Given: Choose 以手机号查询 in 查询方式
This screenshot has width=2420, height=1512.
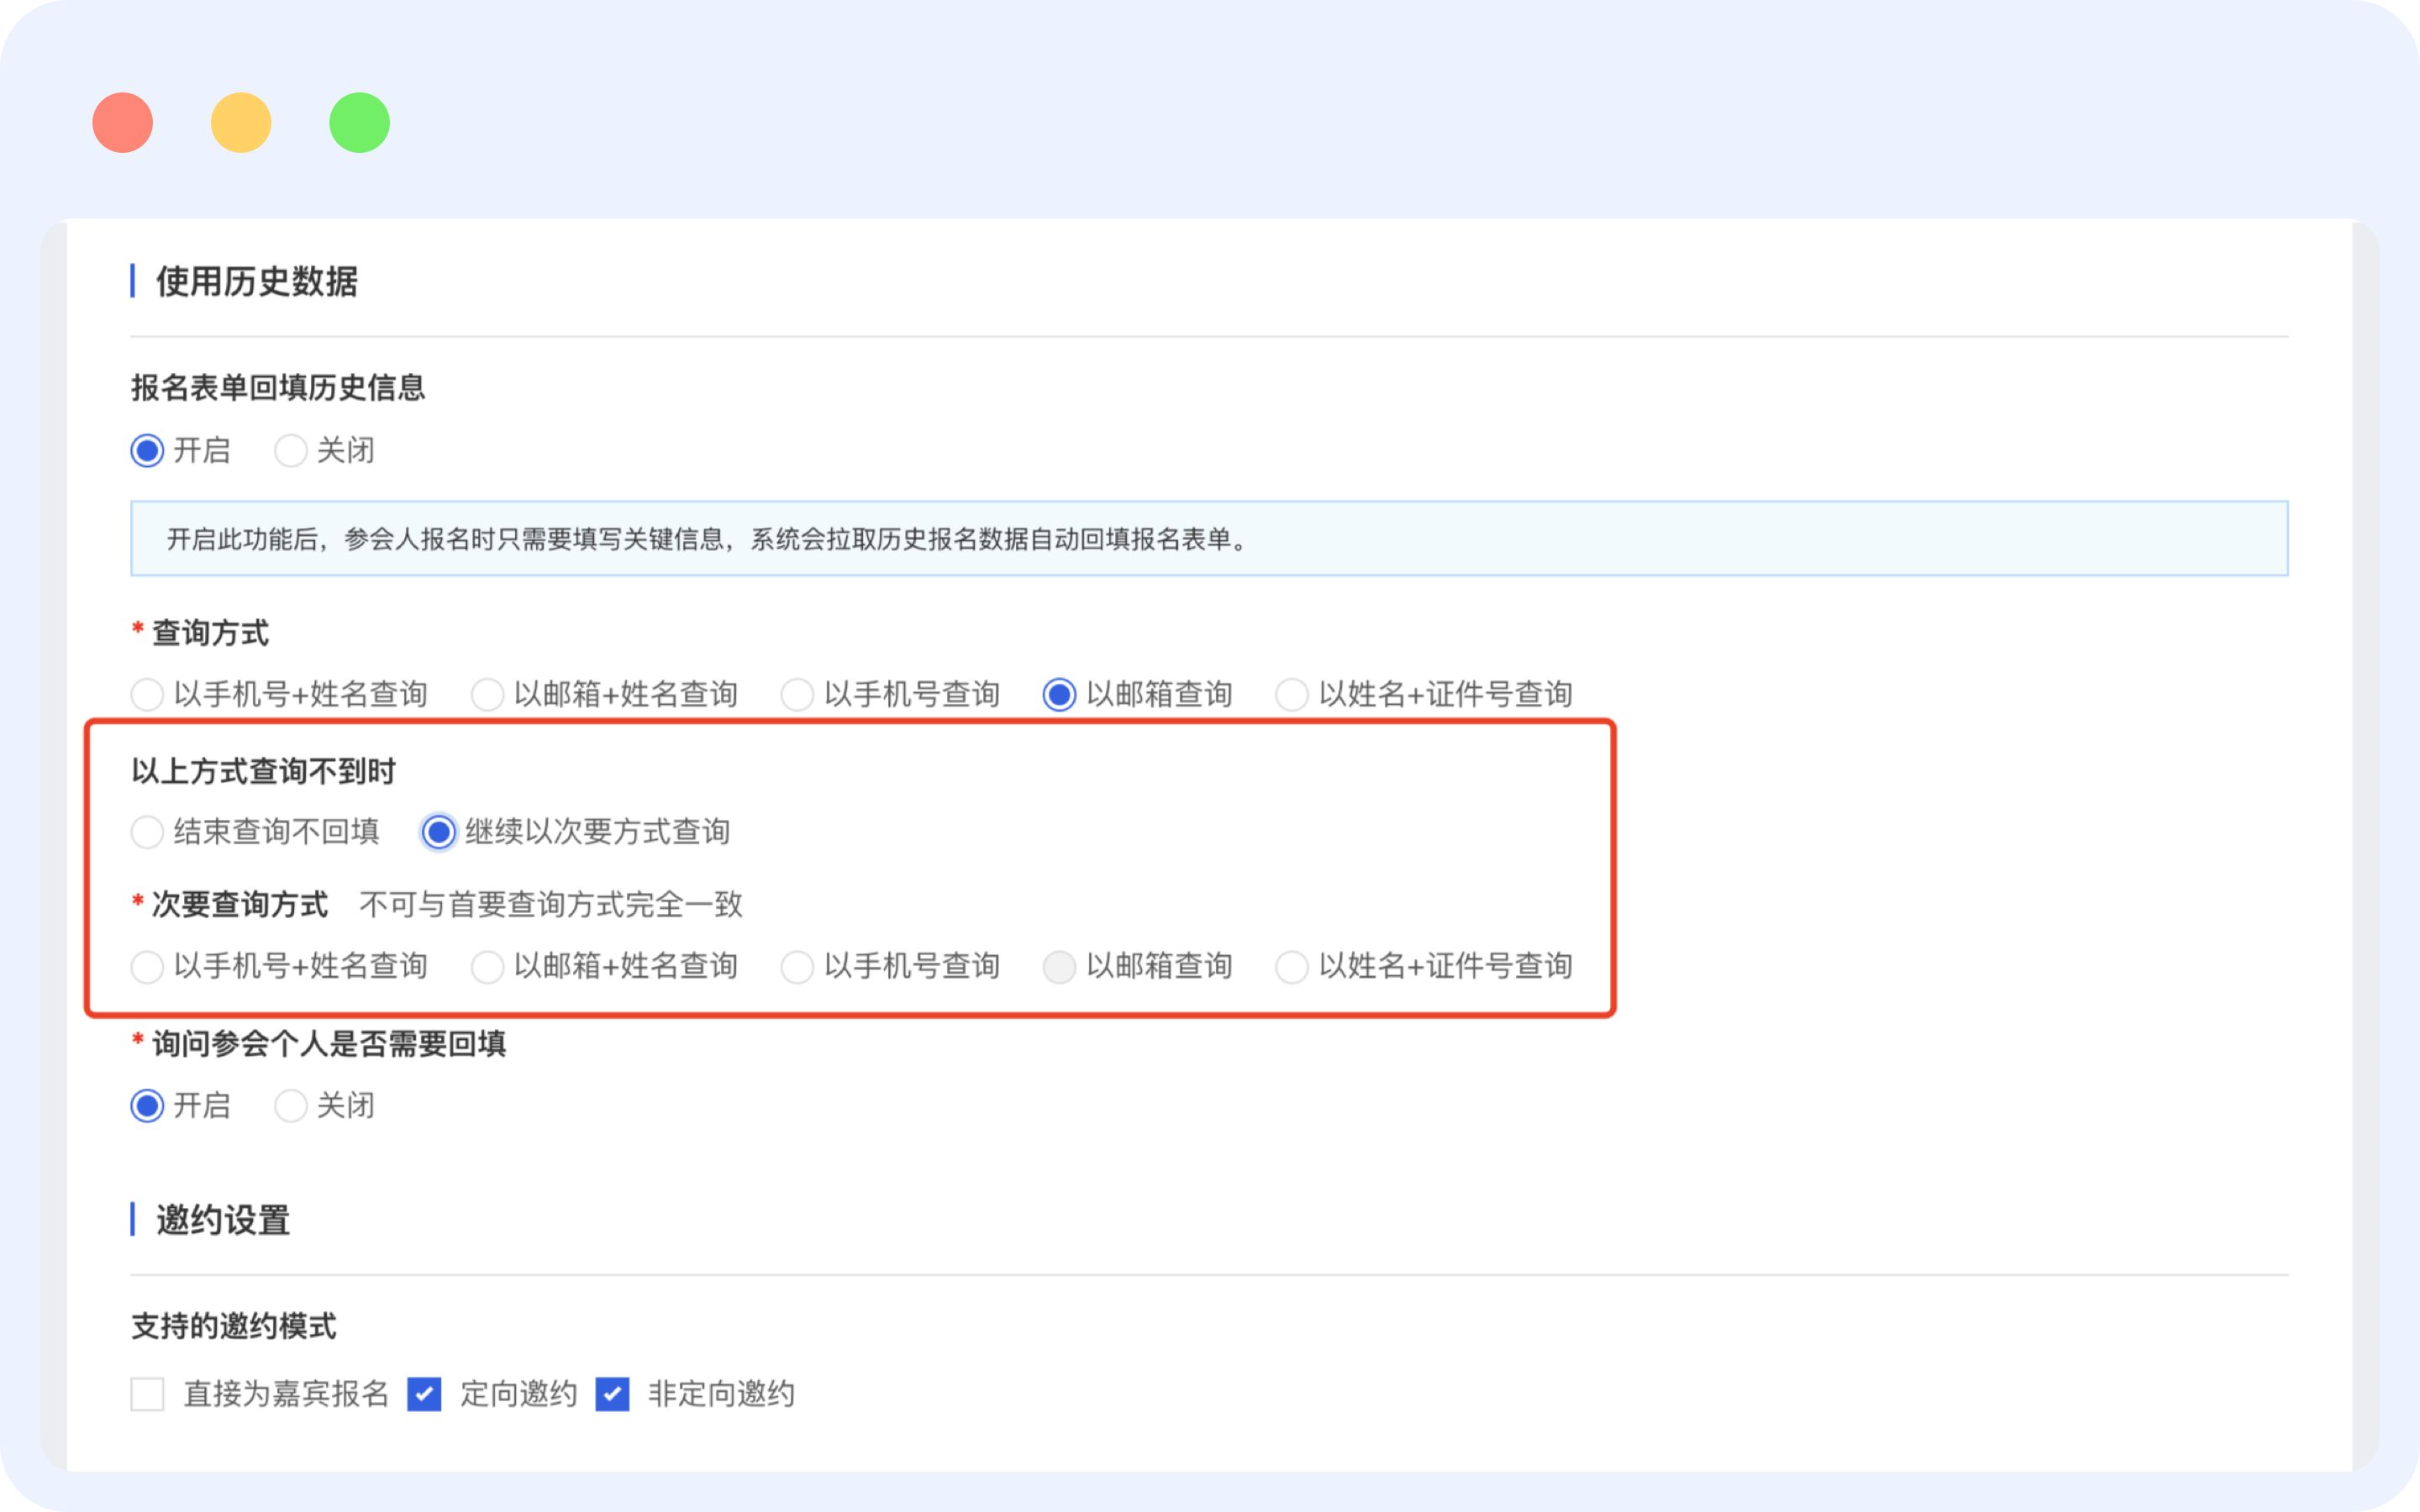Looking at the screenshot, I should (797, 694).
